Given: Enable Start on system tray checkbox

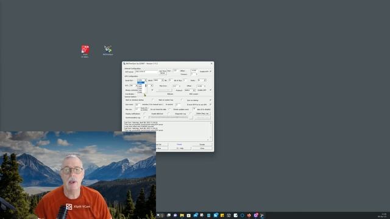Looking at the screenshot, I should [x=182, y=100].
